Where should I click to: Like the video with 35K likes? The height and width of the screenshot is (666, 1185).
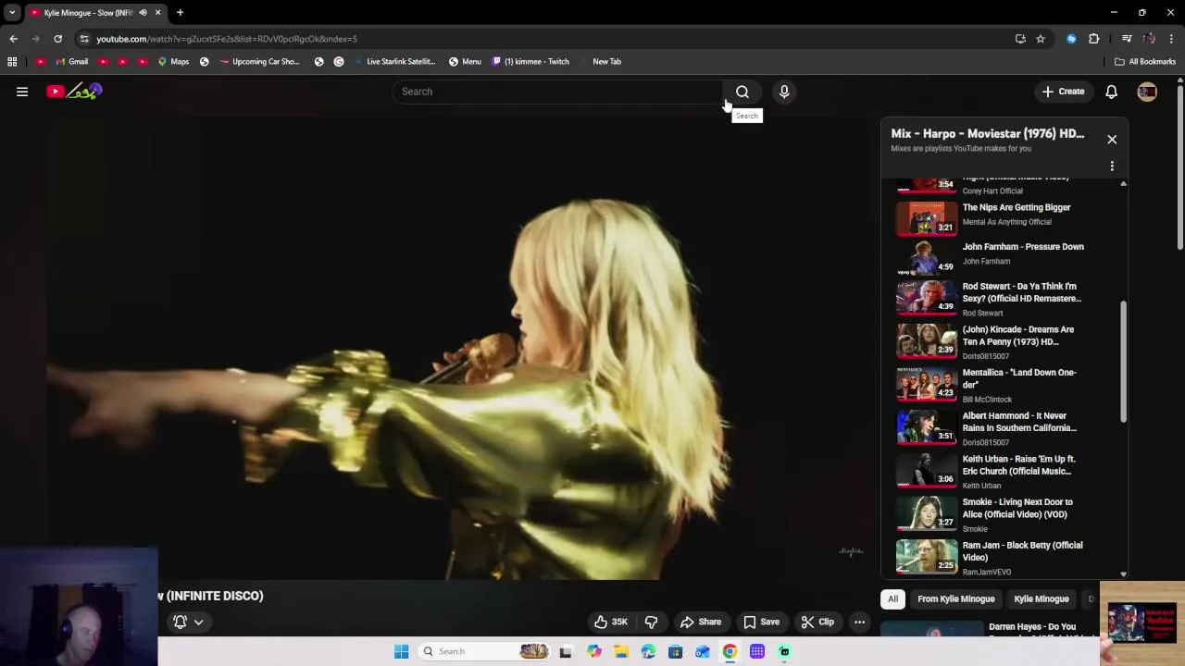(x=611, y=622)
